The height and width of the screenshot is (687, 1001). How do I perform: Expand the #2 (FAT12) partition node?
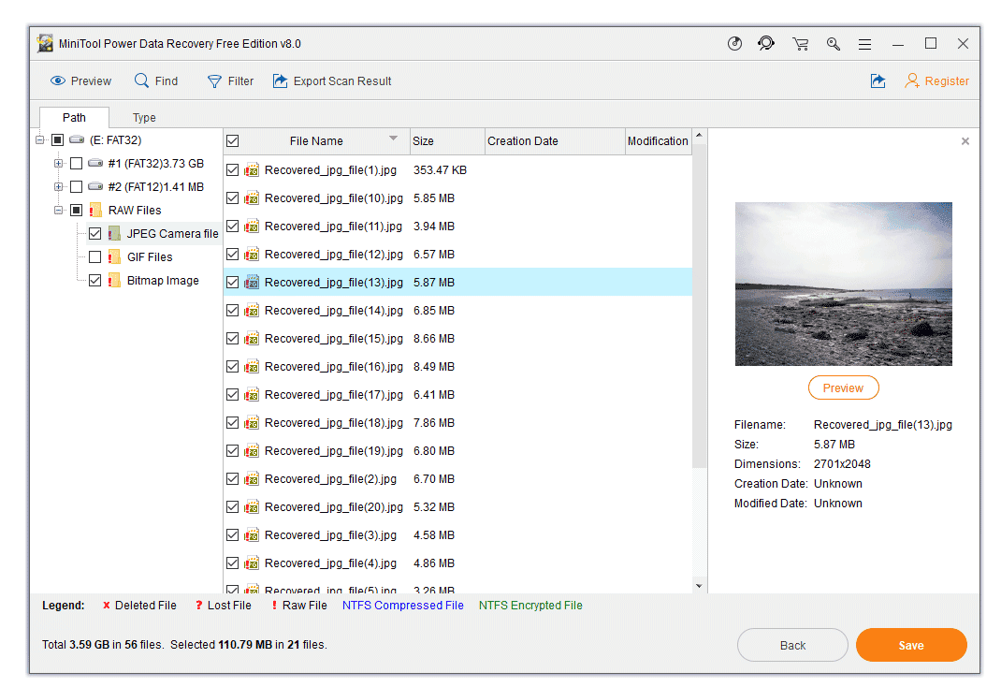point(58,186)
